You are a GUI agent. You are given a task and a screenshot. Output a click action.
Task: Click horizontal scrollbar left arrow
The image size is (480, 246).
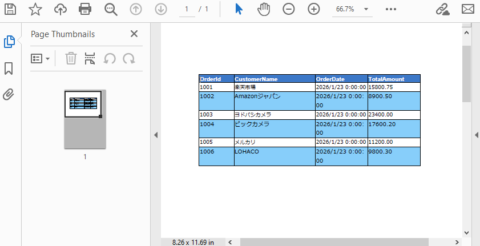tap(230, 243)
